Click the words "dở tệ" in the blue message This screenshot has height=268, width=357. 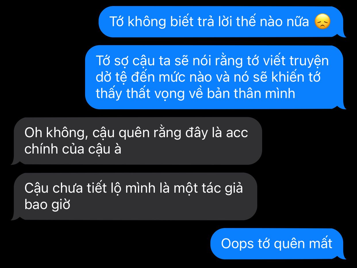(113, 77)
